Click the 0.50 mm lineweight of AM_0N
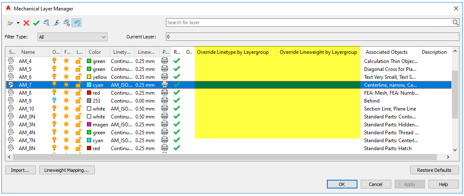 (145, 117)
